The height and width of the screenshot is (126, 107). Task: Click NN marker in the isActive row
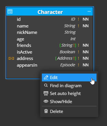coord(85,52)
